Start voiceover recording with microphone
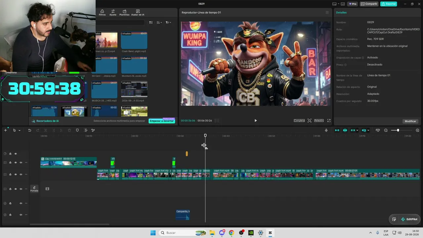 point(326,130)
